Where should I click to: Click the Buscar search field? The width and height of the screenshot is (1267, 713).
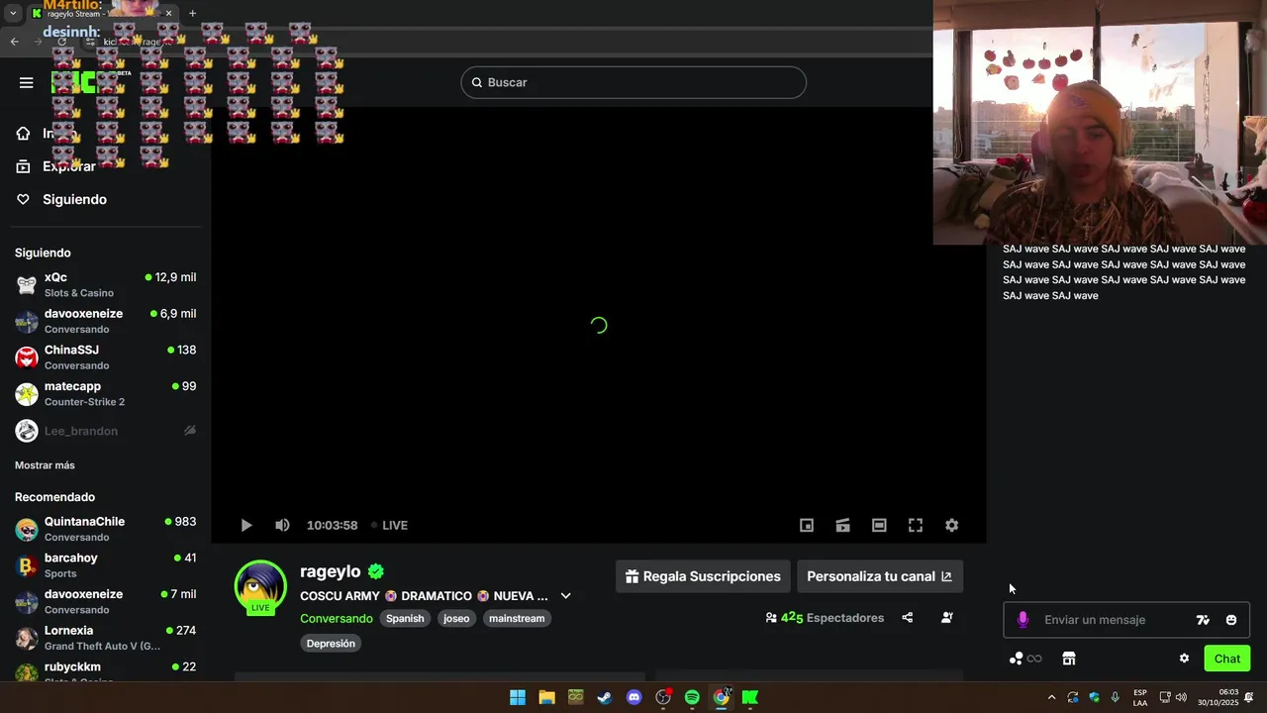(x=633, y=82)
